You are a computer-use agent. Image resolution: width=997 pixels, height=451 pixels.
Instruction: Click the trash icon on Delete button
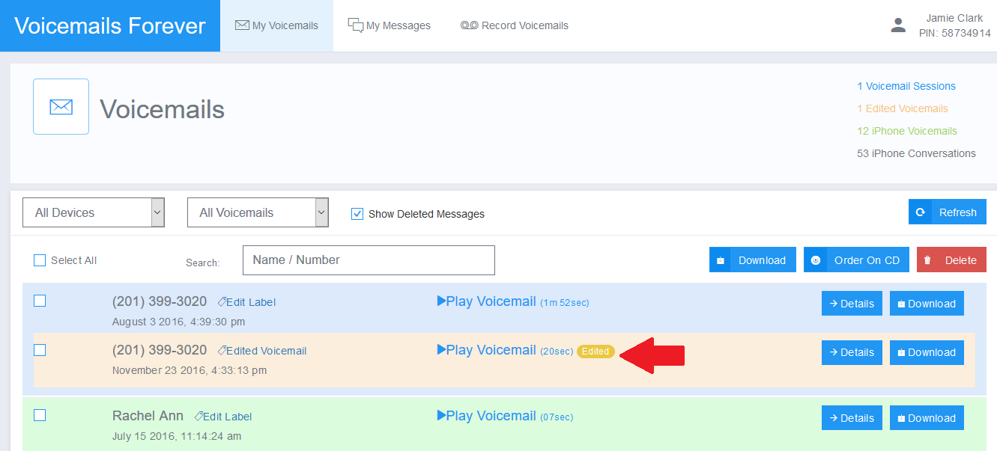point(927,260)
